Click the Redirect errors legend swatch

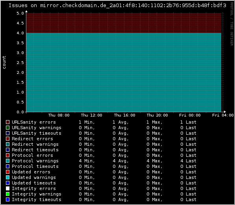pyautogui.click(x=7, y=139)
